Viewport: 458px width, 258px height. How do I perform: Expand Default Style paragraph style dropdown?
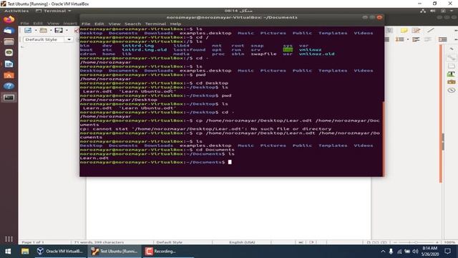[x=69, y=39]
